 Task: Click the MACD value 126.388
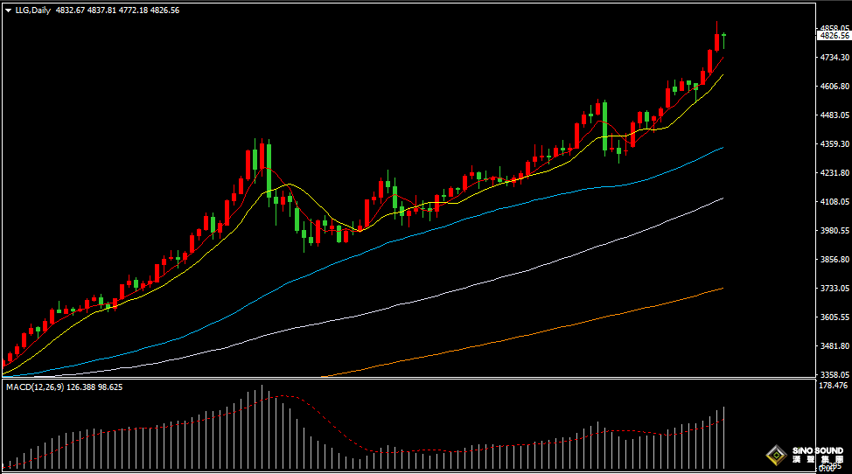(81, 387)
